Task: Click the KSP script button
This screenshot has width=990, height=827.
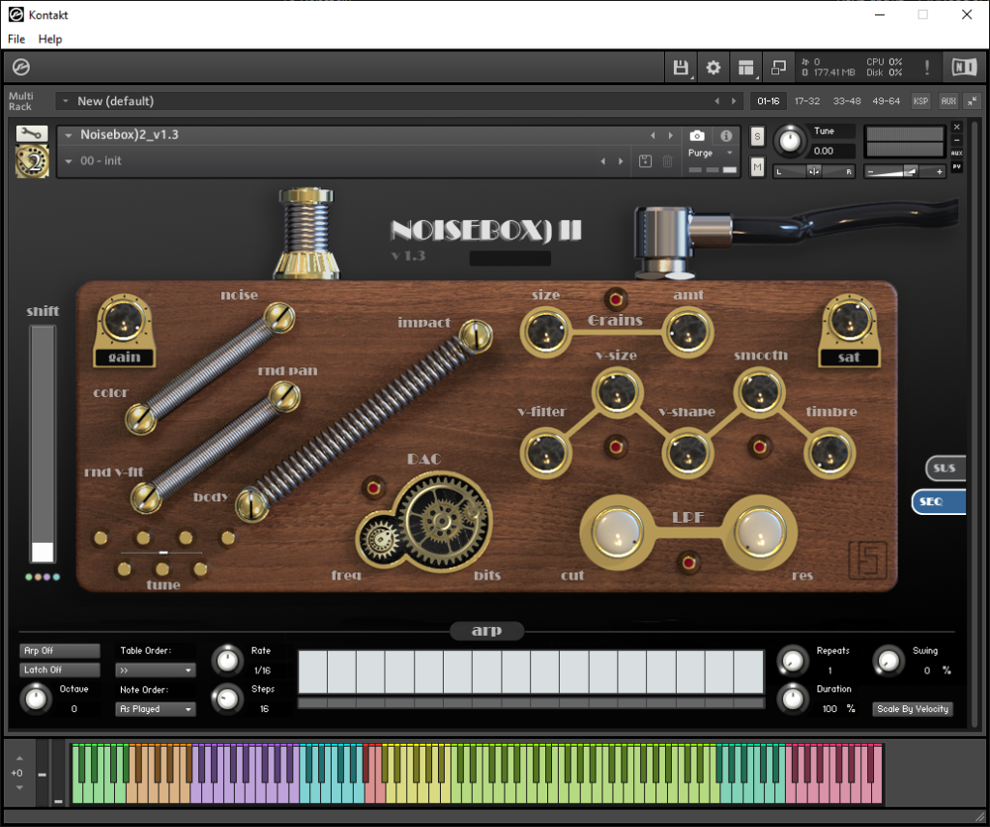Action: coord(920,100)
